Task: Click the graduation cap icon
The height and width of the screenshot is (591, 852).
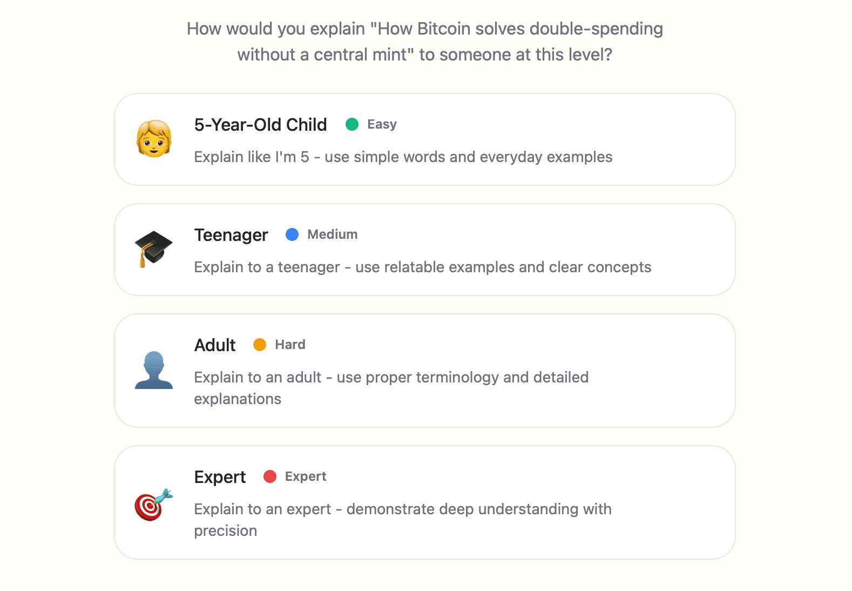Action: pos(154,249)
